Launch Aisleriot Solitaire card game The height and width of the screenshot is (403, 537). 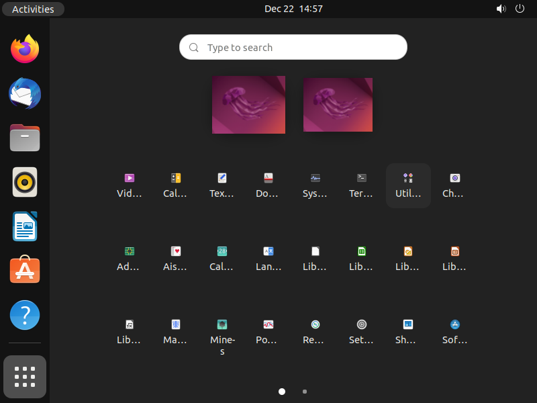(176, 259)
